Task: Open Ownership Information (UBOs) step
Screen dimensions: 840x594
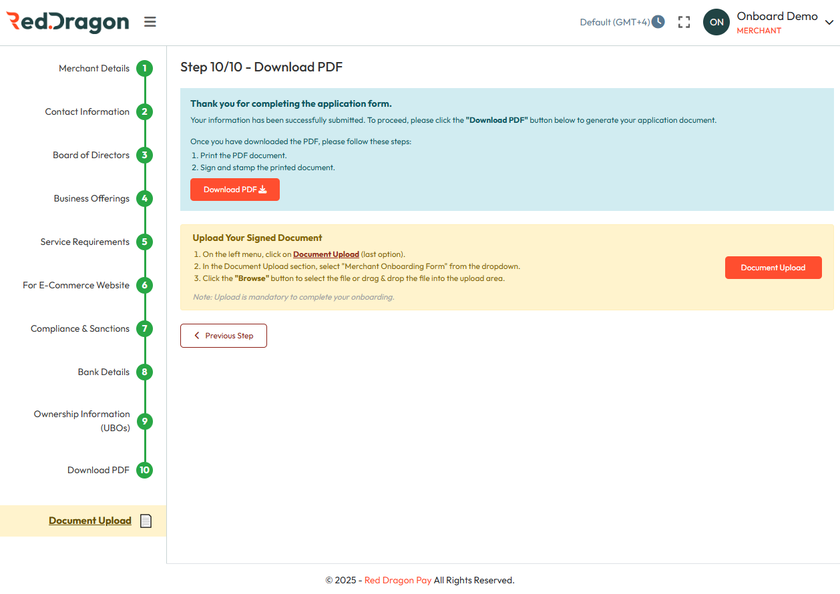Action: [x=82, y=421]
